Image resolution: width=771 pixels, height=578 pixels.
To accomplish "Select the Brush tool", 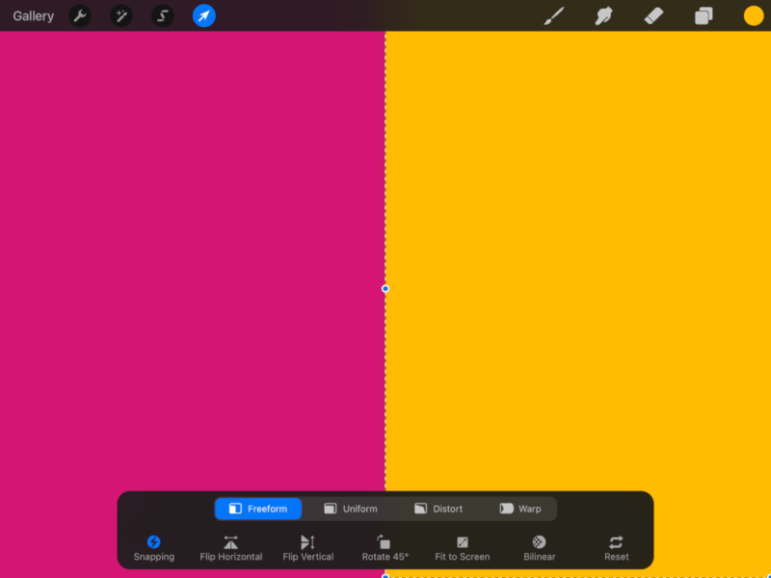I will pyautogui.click(x=555, y=15).
